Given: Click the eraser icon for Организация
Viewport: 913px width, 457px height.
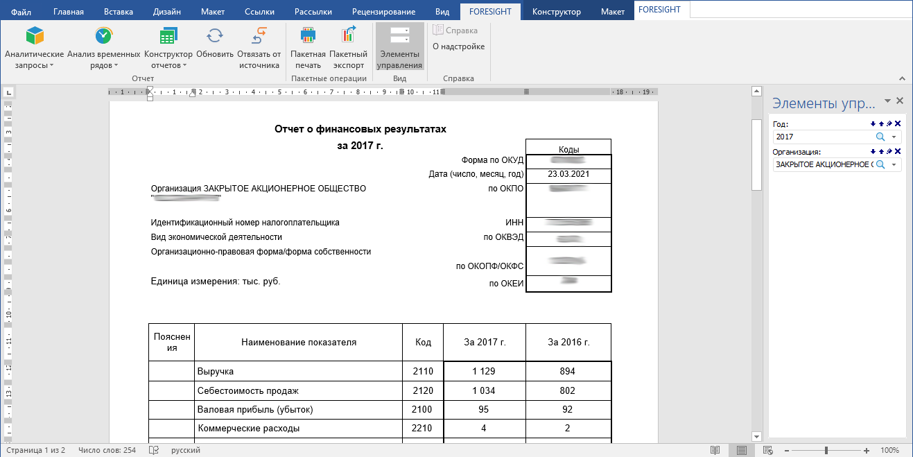Looking at the screenshot, I should (x=889, y=151).
